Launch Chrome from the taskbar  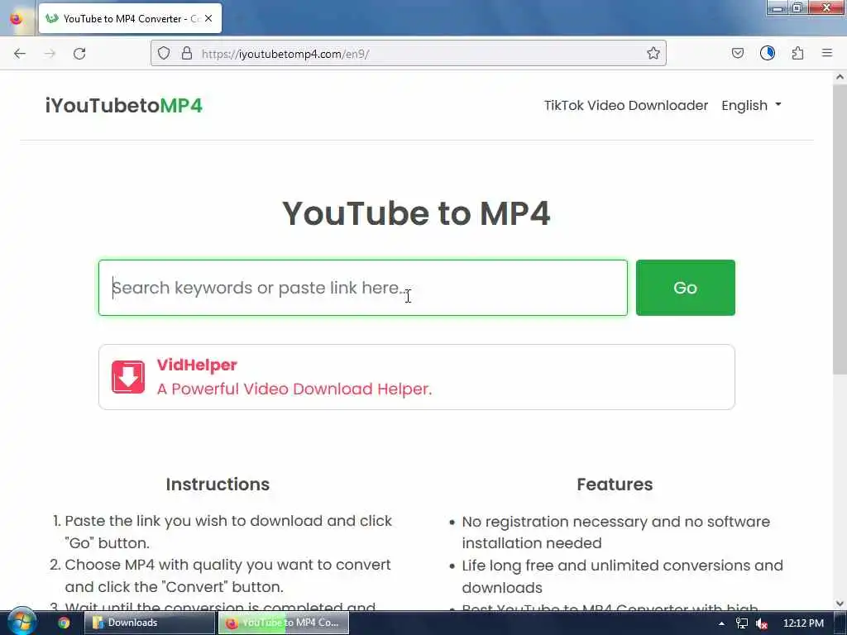click(x=64, y=623)
